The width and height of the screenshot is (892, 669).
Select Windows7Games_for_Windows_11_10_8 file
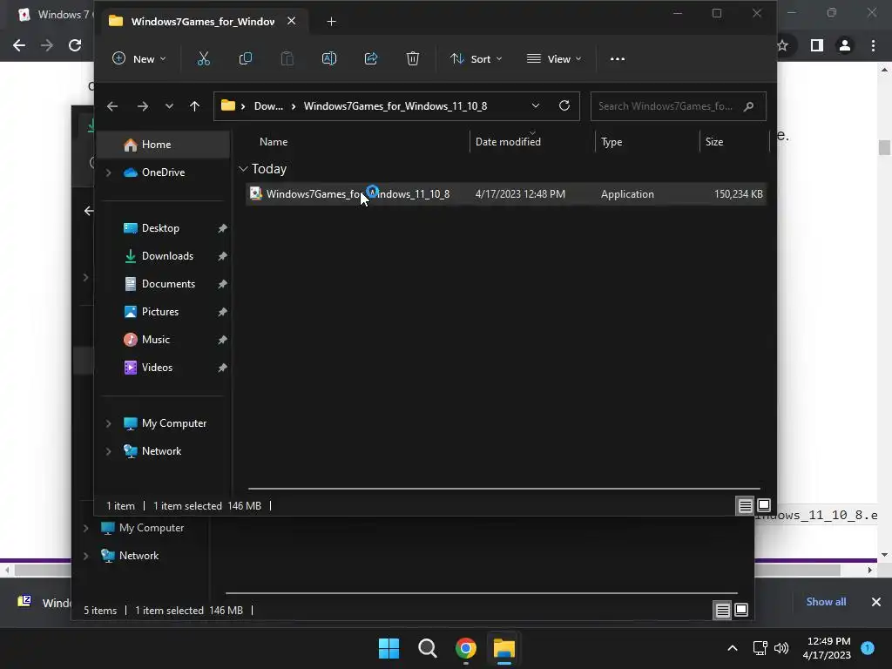(506, 194)
